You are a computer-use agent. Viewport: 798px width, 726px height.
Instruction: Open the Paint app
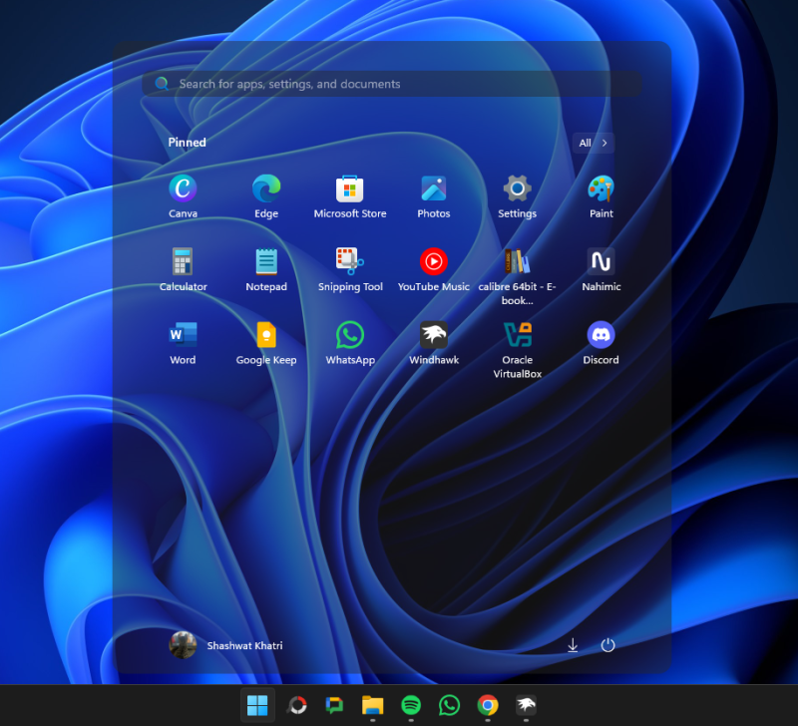[599, 189]
